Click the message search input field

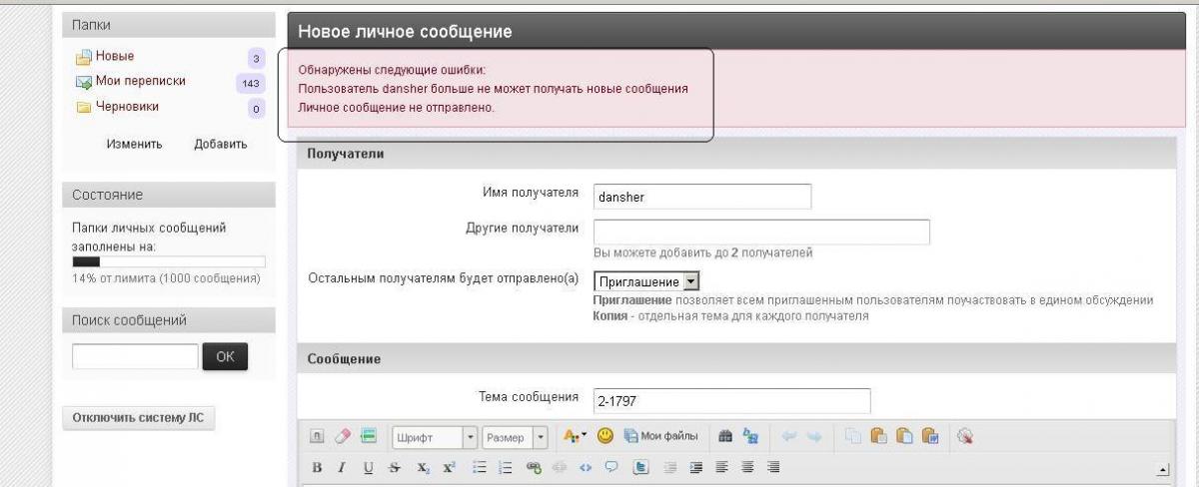[x=135, y=356]
